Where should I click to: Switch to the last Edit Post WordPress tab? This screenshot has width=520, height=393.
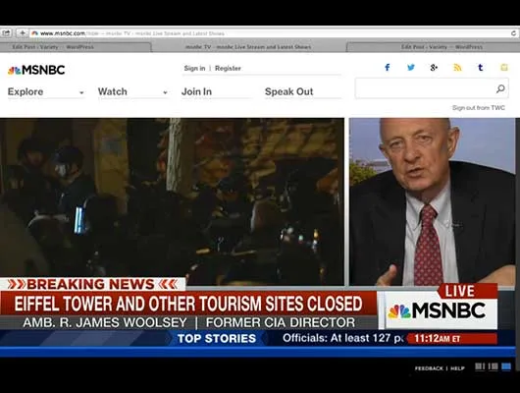pos(433,47)
